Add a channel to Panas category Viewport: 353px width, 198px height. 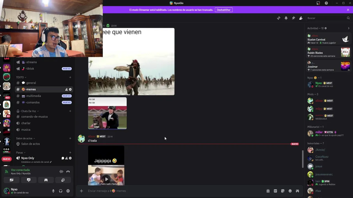[x=70, y=153]
